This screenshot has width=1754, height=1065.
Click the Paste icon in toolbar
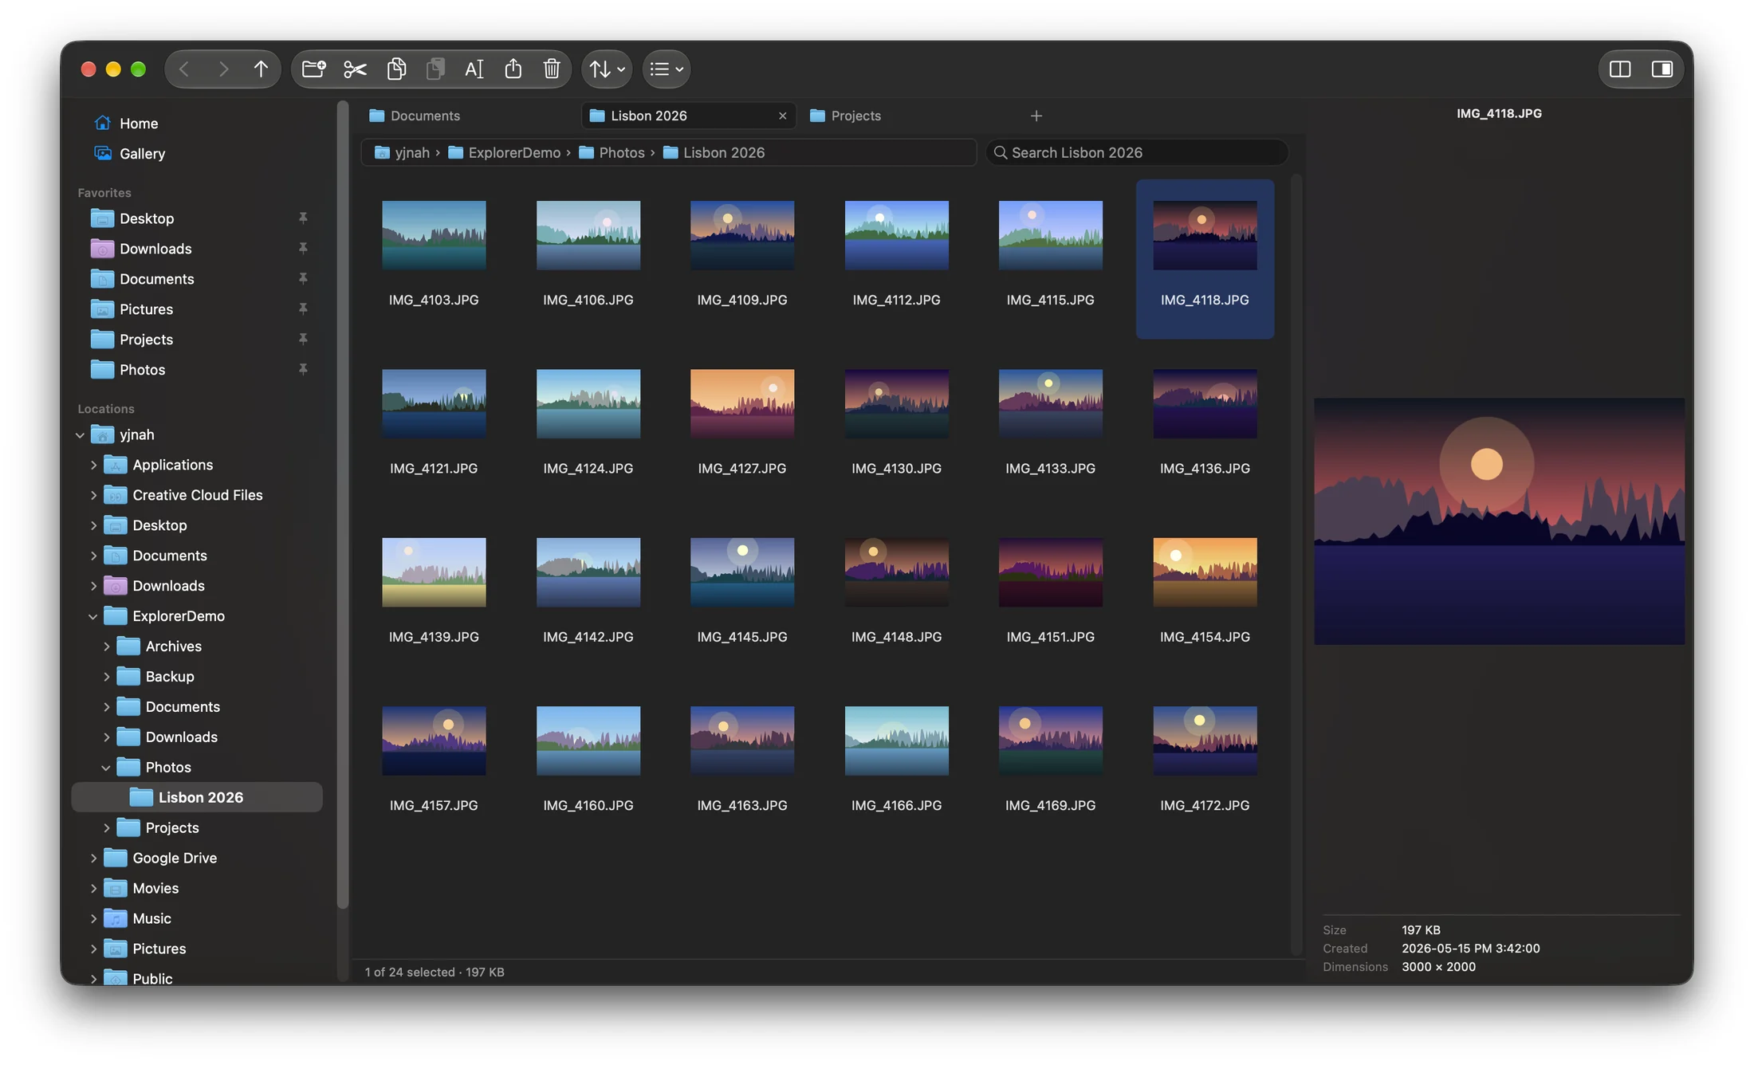(435, 69)
